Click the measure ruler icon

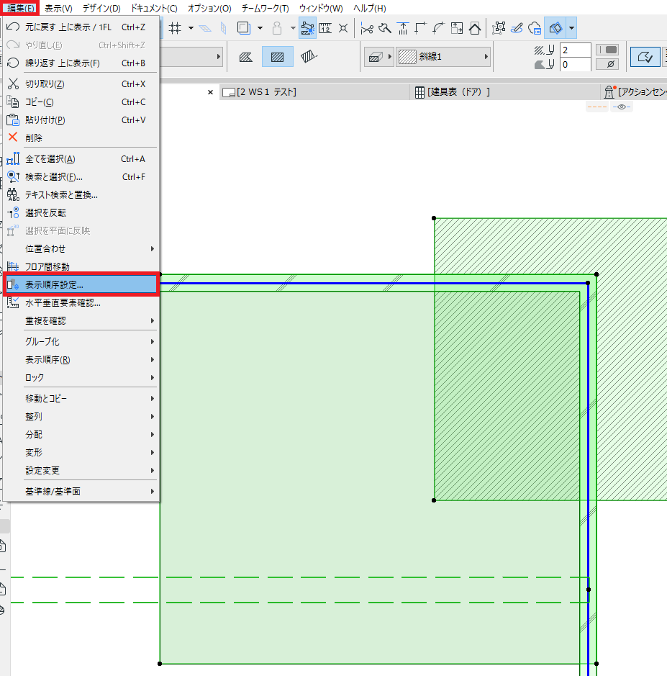(x=325, y=29)
